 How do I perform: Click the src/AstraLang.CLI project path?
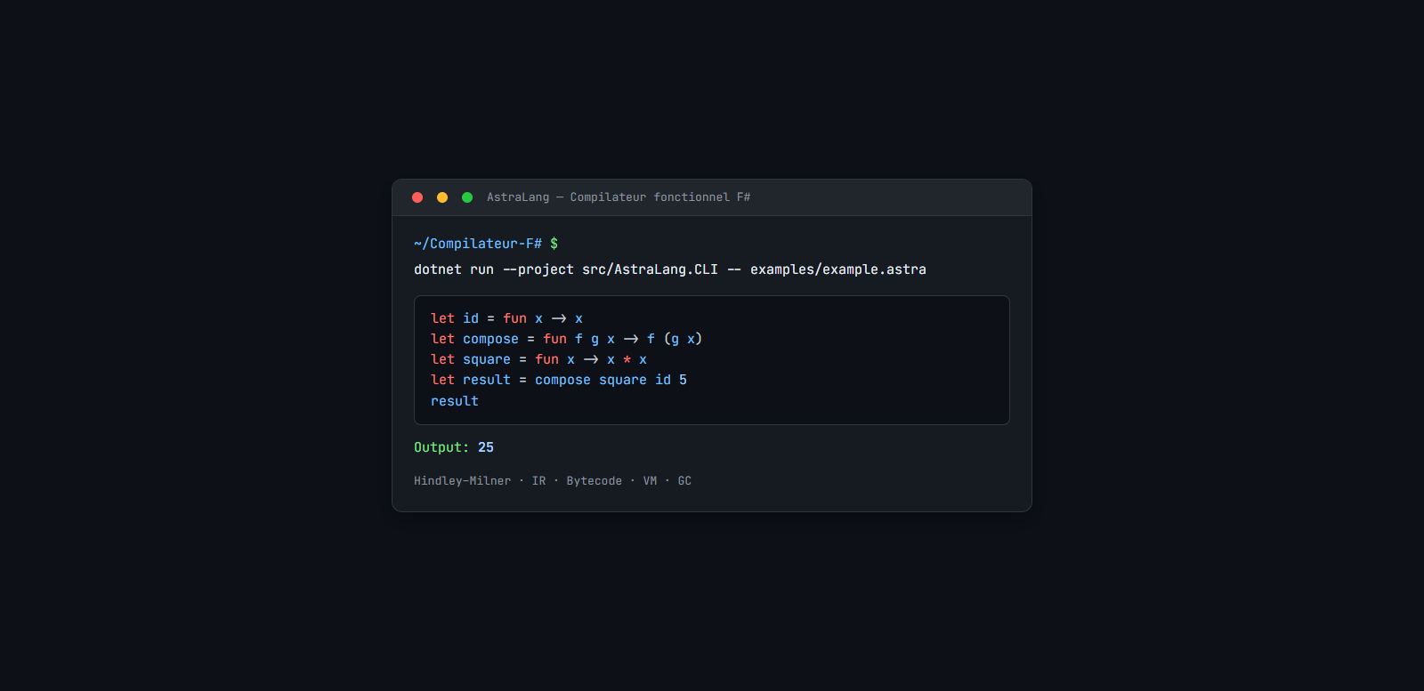650,269
